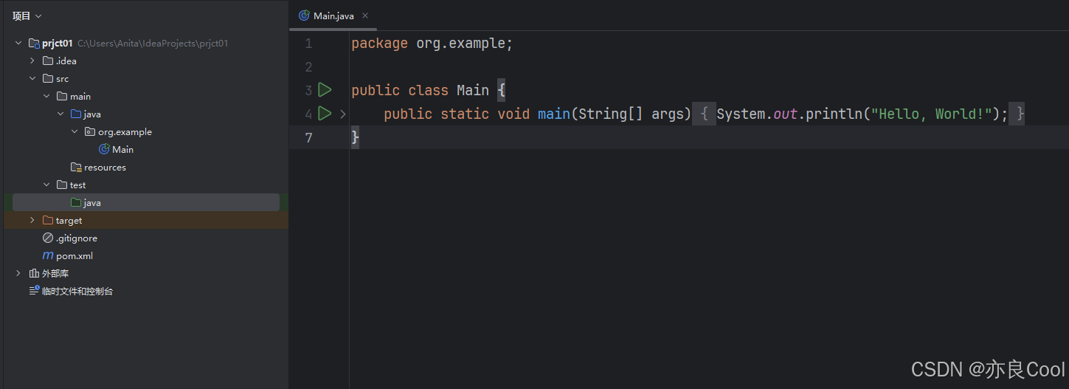Collapse the blue java source folder chevron
Viewport: 1069px width, 389px height.
tap(60, 114)
